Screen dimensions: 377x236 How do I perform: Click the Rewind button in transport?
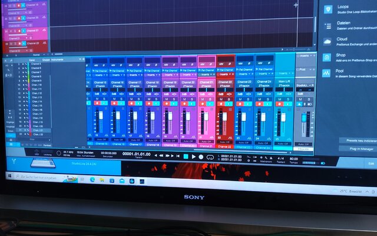tap(161, 156)
